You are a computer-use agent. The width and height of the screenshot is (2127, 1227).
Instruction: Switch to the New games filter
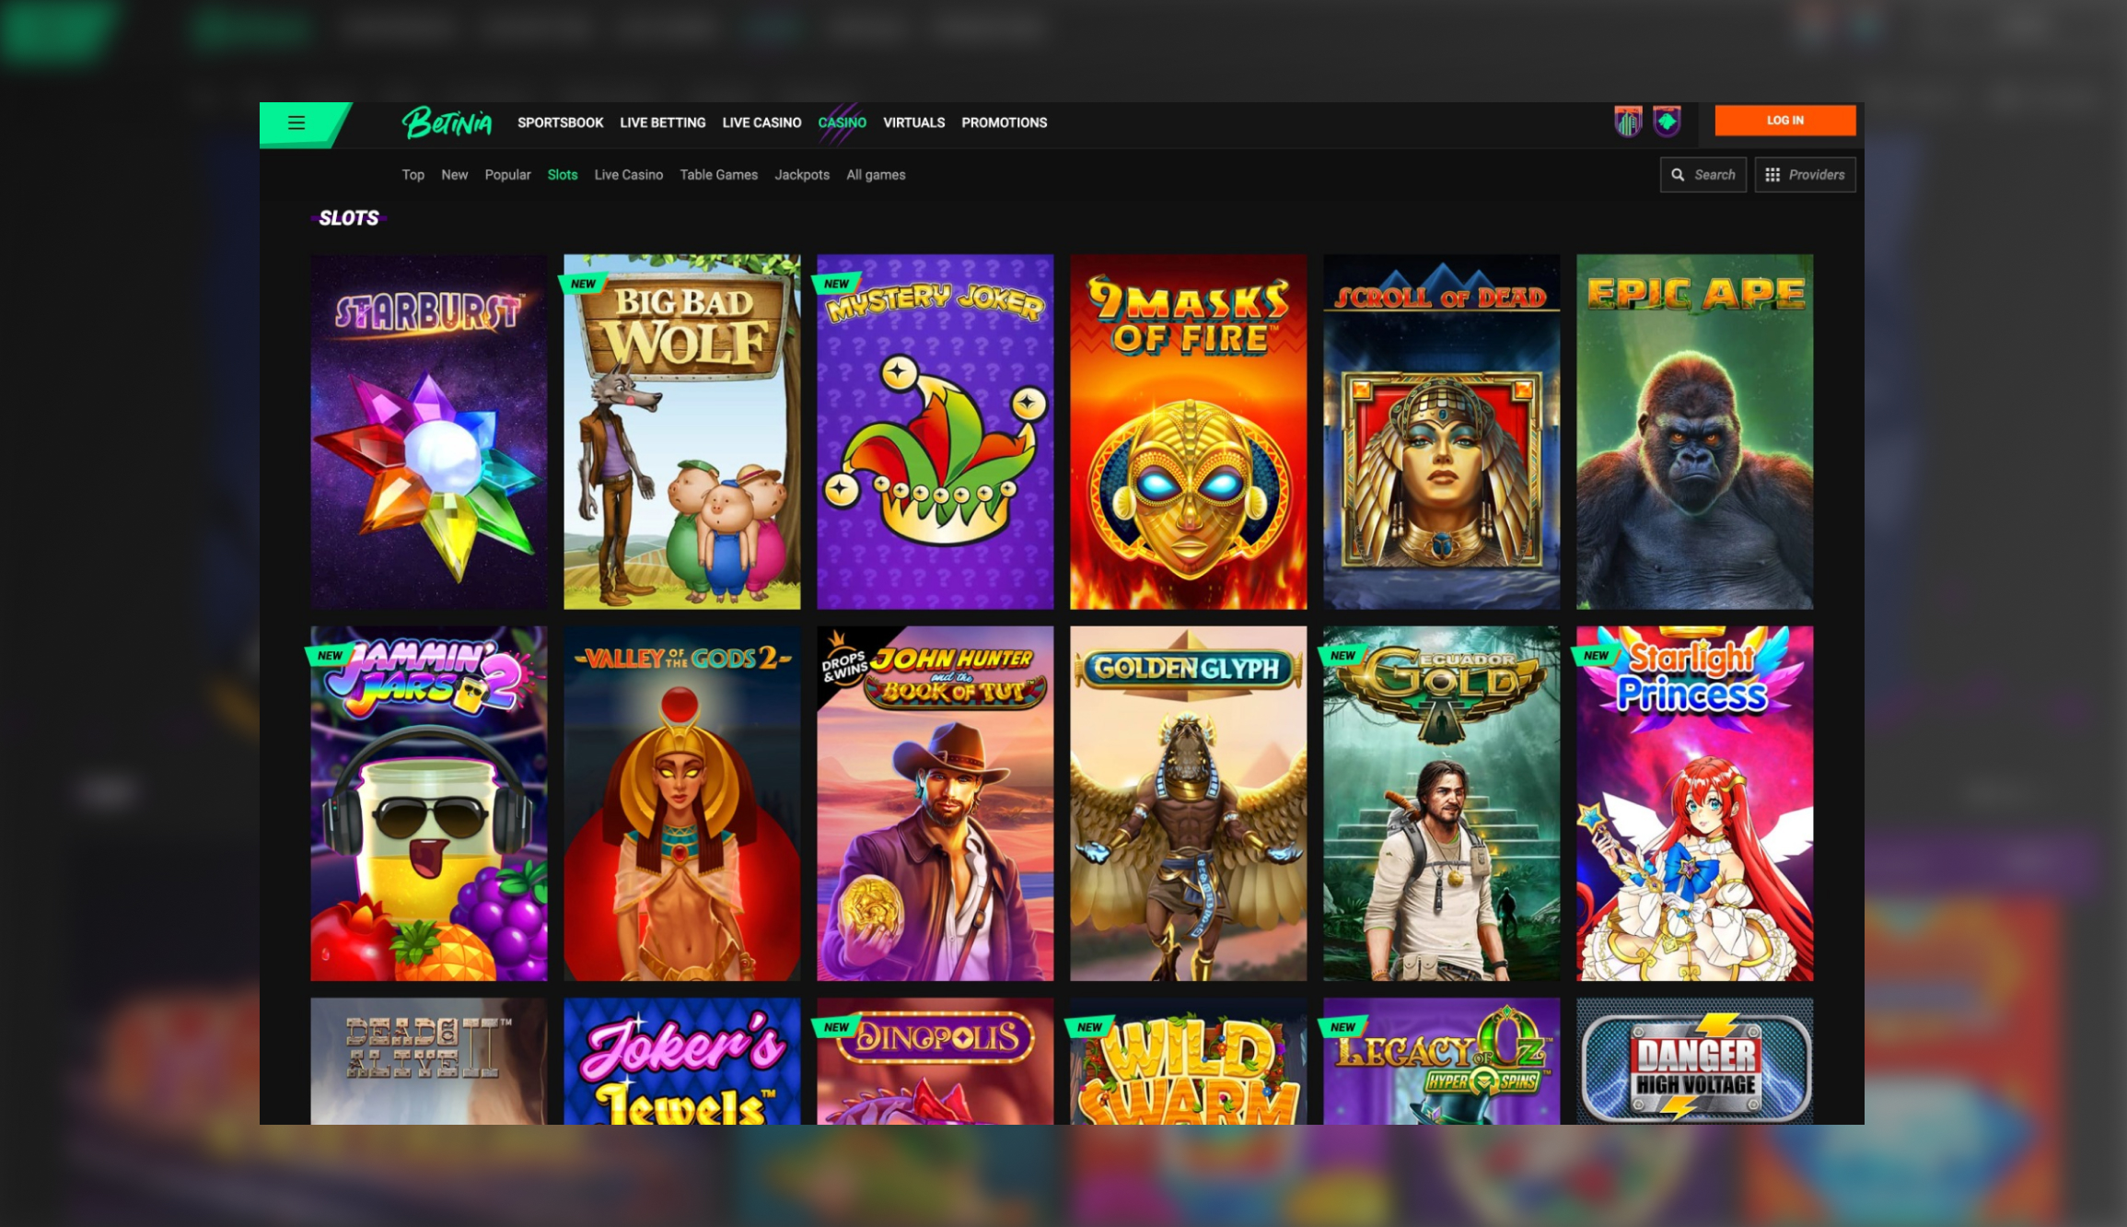click(x=454, y=174)
